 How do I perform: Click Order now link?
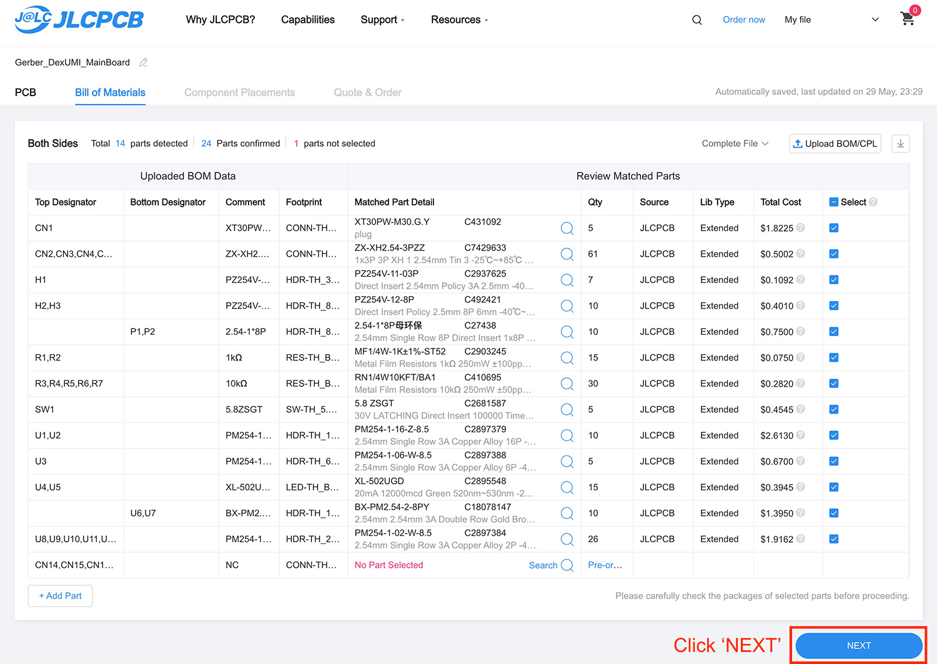[x=744, y=20]
